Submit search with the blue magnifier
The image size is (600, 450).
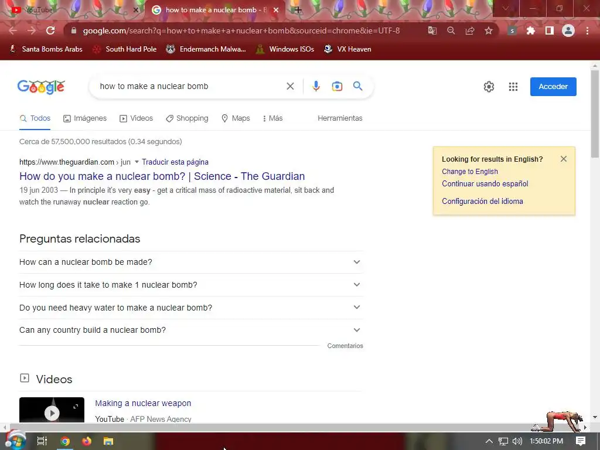point(357,86)
